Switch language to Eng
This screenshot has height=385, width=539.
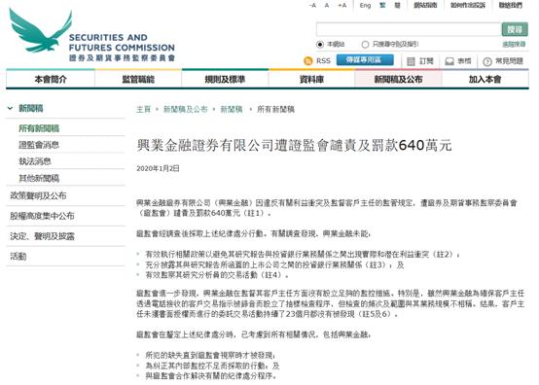[365, 6]
